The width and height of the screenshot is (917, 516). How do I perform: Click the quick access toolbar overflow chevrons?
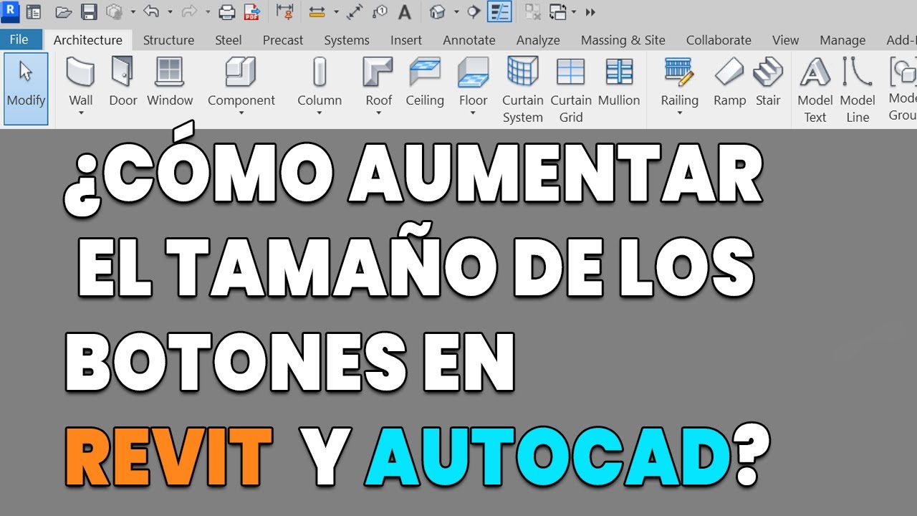coord(590,12)
